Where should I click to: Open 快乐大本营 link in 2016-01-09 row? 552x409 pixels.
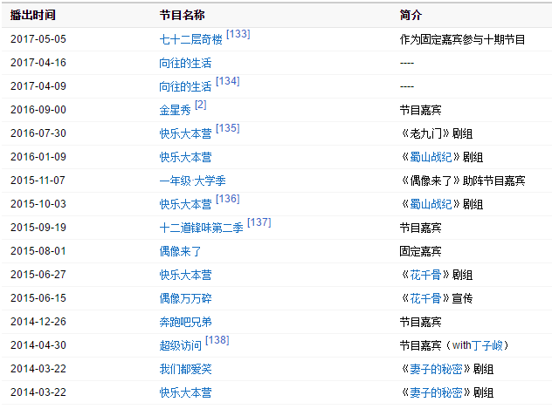click(185, 157)
